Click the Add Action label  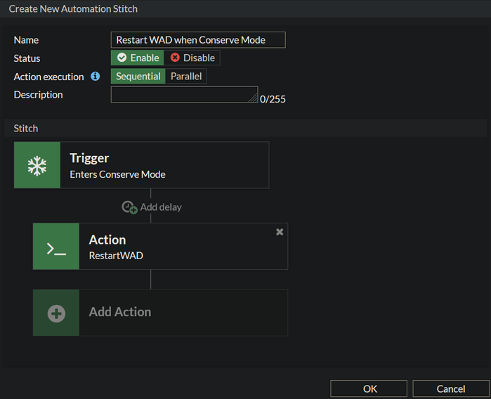tap(120, 312)
